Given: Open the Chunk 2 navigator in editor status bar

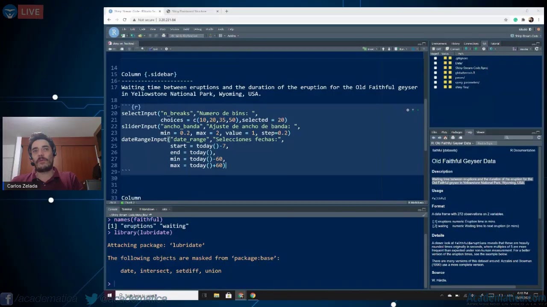Looking at the screenshot, I should pyautogui.click(x=130, y=203).
